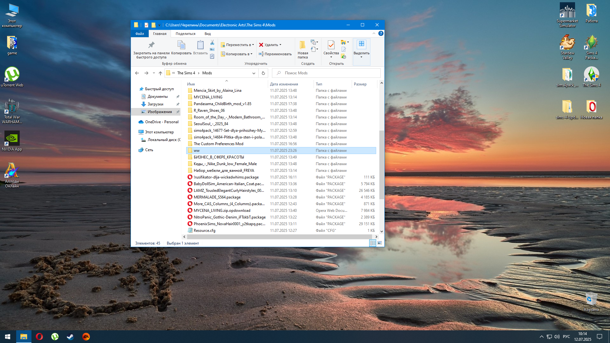The image size is (610, 343).
Task: Click the History icon in Открыть group
Action: point(344,57)
